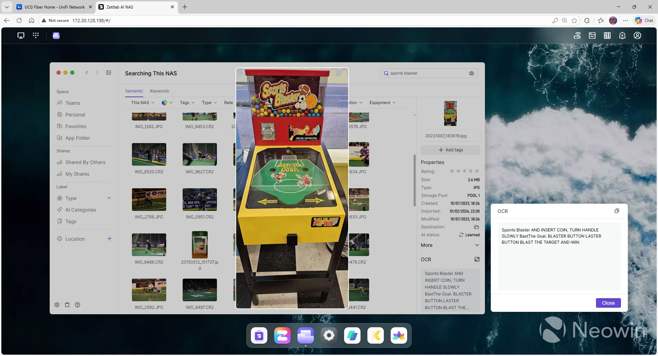
Task: Click the Learned AI status refresh icon
Action: point(461,235)
